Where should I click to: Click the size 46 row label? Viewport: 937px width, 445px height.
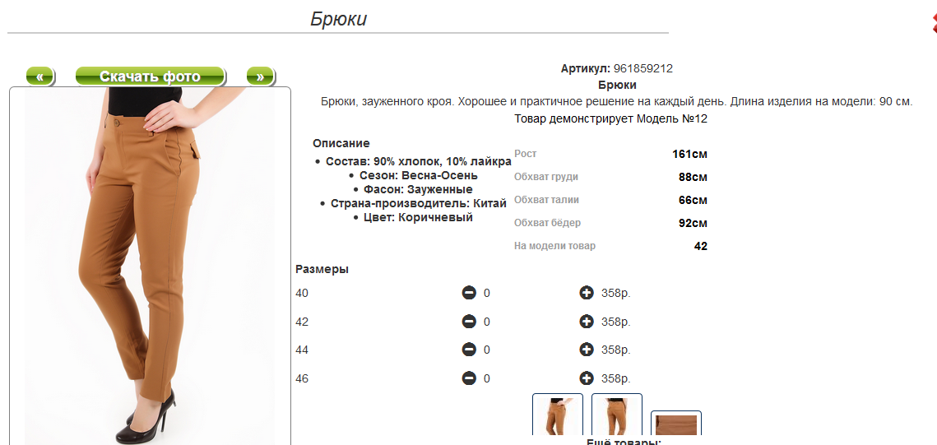click(x=302, y=378)
